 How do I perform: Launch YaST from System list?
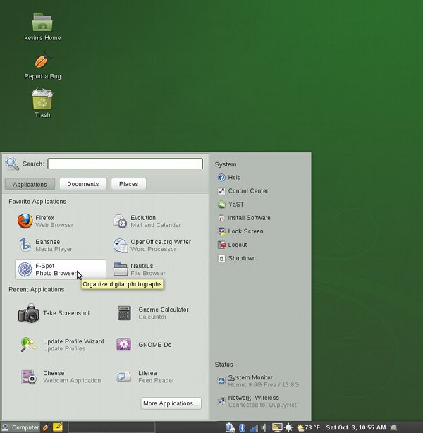[x=231, y=205]
